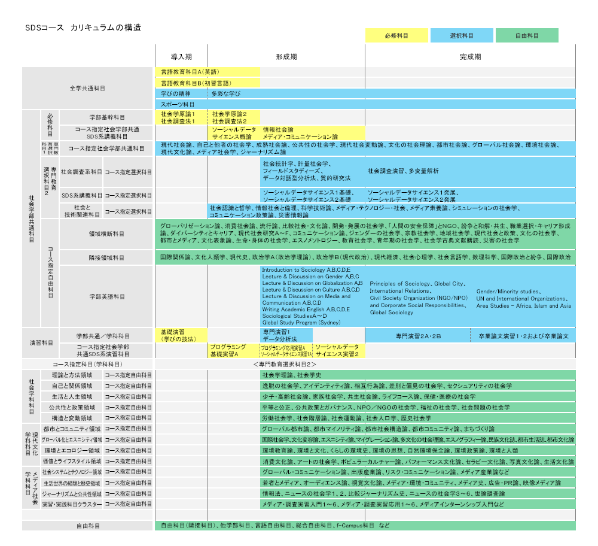Click Introduction to Sociology A,B,C,D,E line
Image resolution: width=598 pixels, height=546 pixels.
click(306, 270)
